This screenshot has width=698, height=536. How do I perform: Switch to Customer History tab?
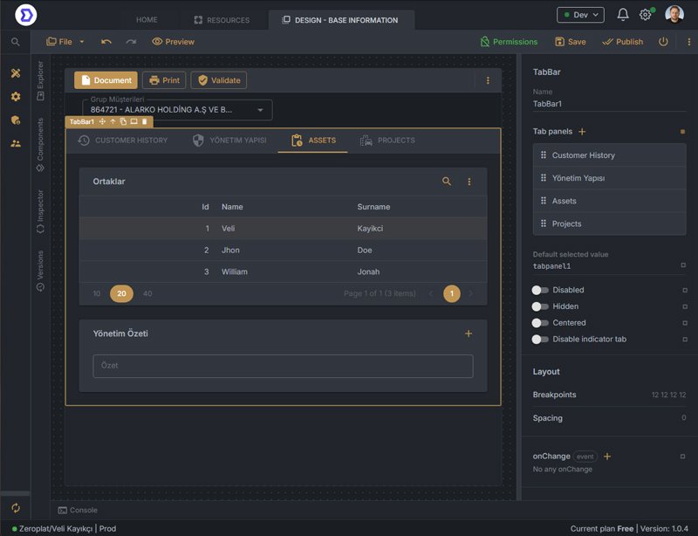[123, 141]
